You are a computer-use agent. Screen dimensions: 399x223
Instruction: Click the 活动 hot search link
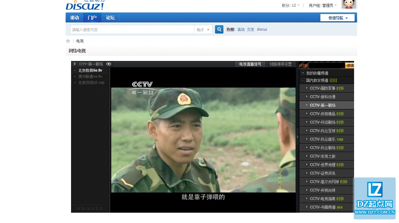(x=241, y=29)
